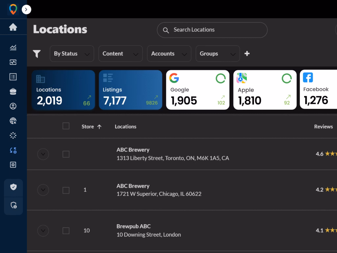Image resolution: width=337 pixels, height=253 pixels.
Task: Click the globe icon in sidebar
Action: [13, 121]
